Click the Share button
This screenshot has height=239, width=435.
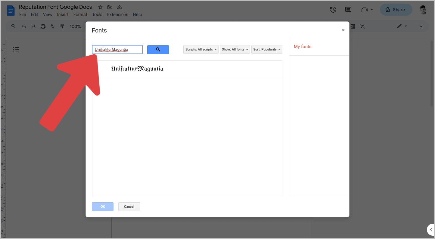click(396, 10)
